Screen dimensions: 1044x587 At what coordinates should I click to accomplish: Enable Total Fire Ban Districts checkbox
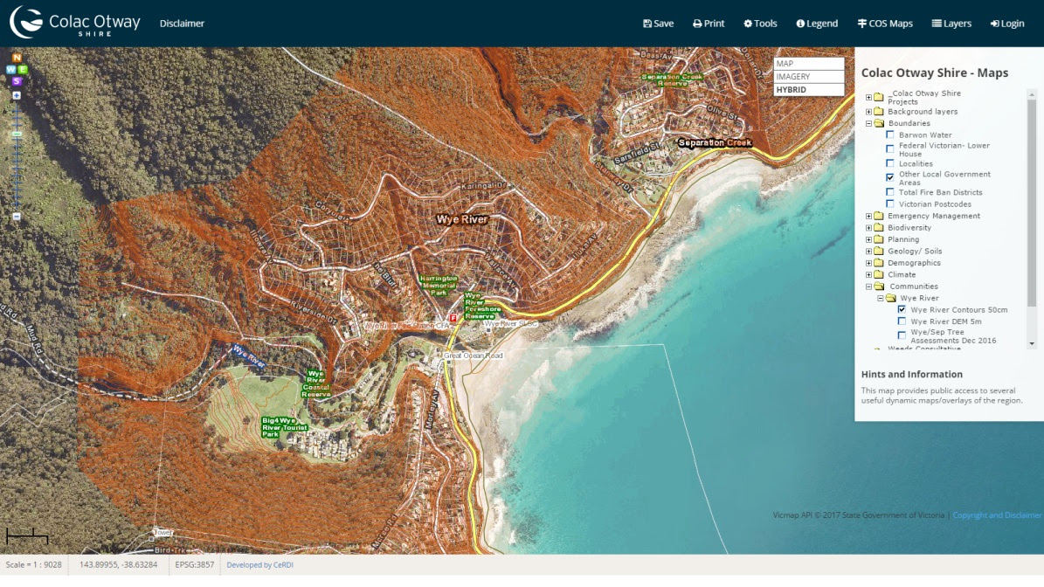[x=890, y=191]
